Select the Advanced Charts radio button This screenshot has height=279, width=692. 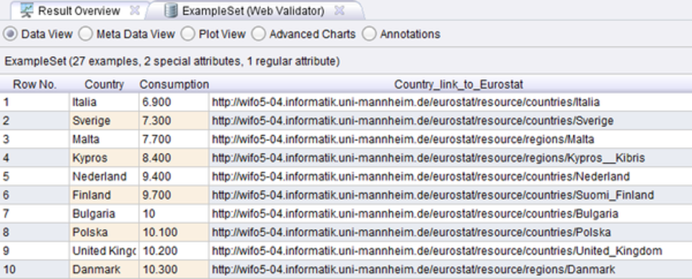click(x=259, y=34)
